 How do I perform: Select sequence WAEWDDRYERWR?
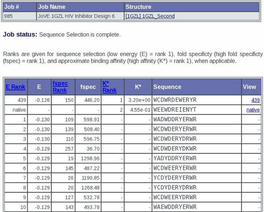(175, 207)
